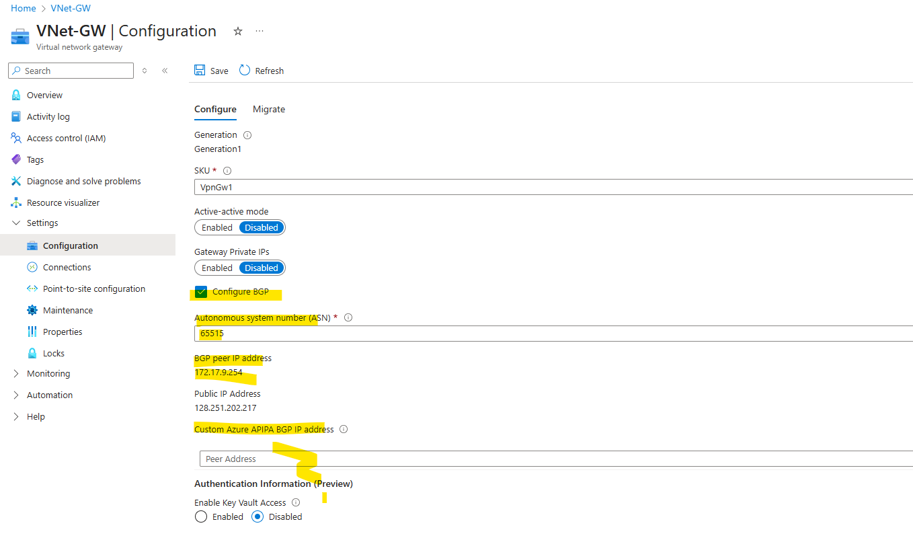Viewport: 913px width, 538px height.
Task: Uncheck the Configure BGP checkbox
Action: [201, 292]
